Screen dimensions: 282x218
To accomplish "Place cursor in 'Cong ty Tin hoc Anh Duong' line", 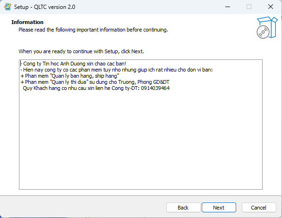I will tap(73, 64).
